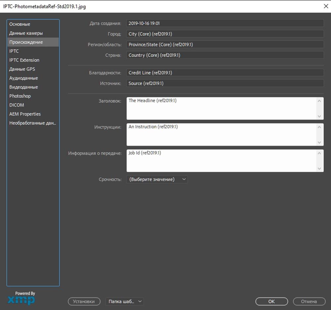The width and height of the screenshot is (331, 310).
Task: Open the Папка шаблонов dropdown
Action: (124, 301)
